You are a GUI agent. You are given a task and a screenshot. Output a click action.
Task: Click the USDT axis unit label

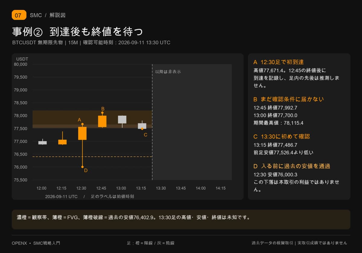(22, 59)
